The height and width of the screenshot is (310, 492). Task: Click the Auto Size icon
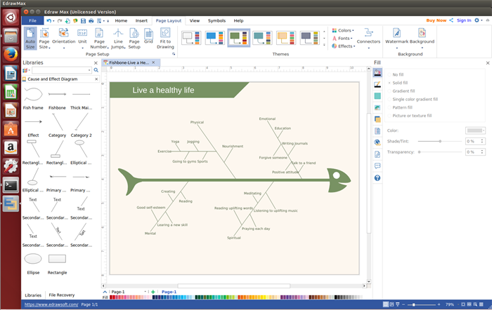pos(30,38)
